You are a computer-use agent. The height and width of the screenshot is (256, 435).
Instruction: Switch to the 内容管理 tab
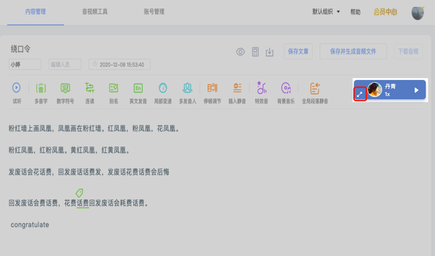(x=36, y=12)
